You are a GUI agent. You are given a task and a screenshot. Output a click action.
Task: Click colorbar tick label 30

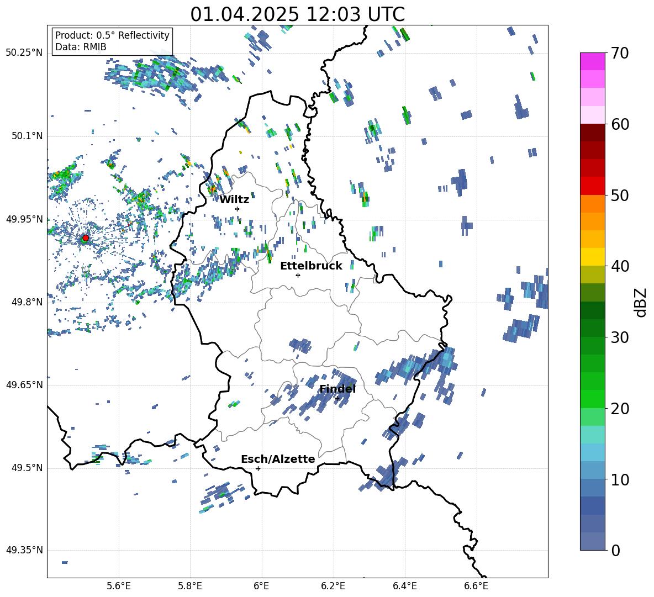click(x=620, y=337)
